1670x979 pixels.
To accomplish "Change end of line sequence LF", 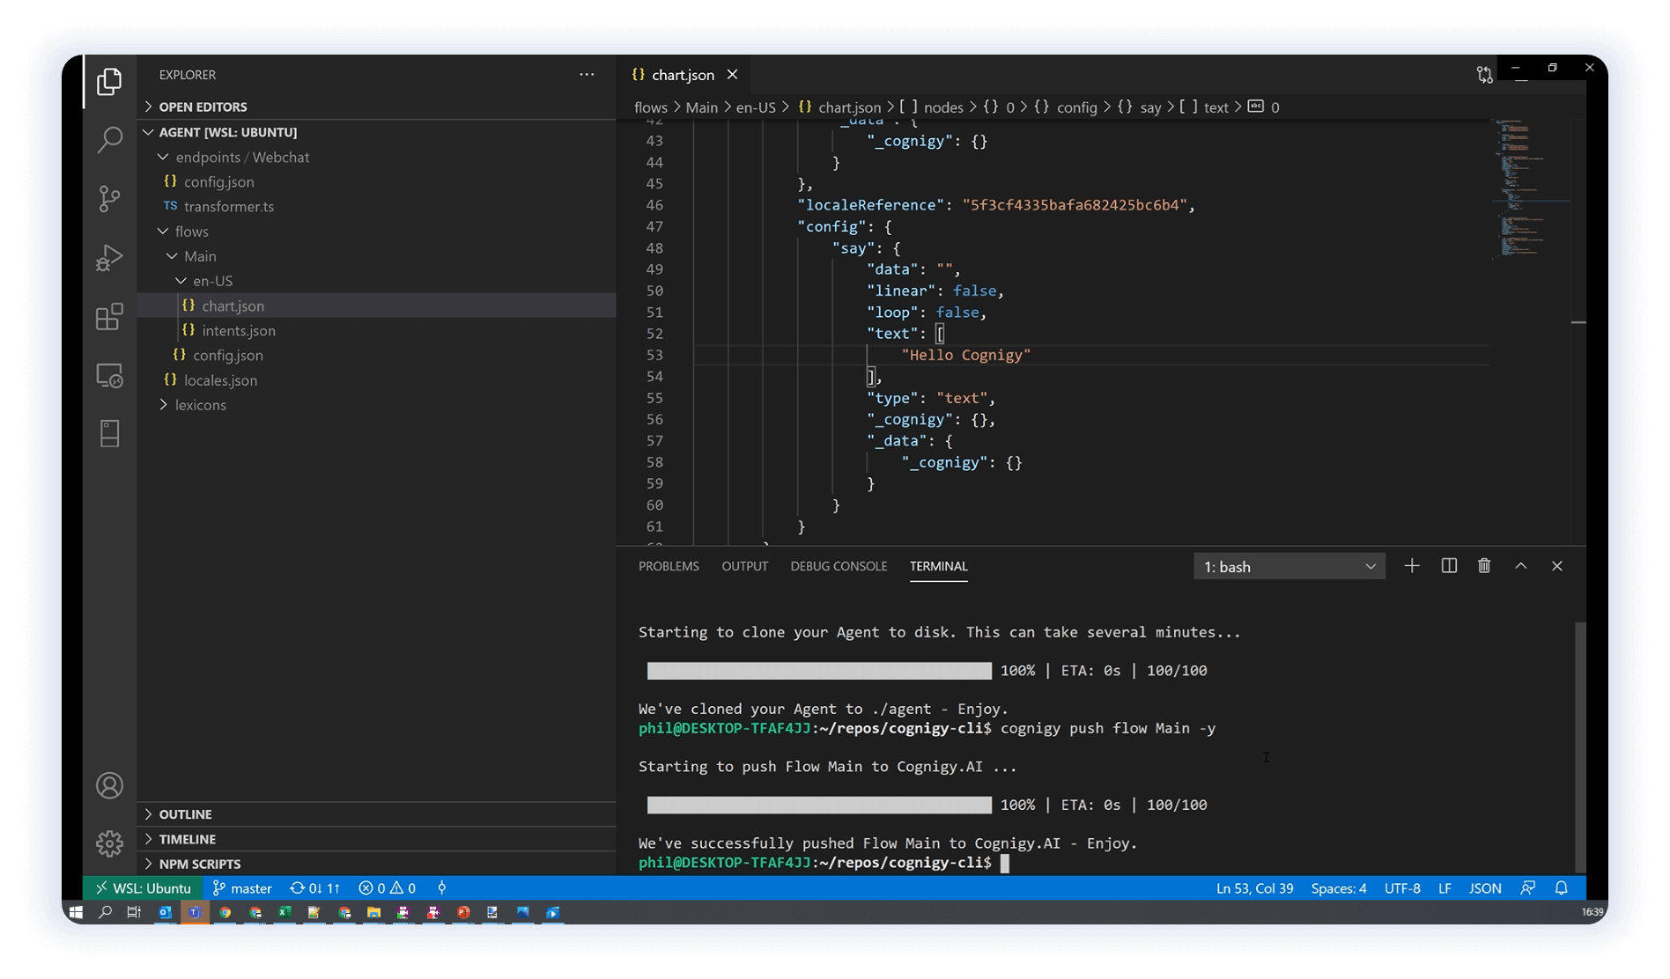I will [1445, 888].
